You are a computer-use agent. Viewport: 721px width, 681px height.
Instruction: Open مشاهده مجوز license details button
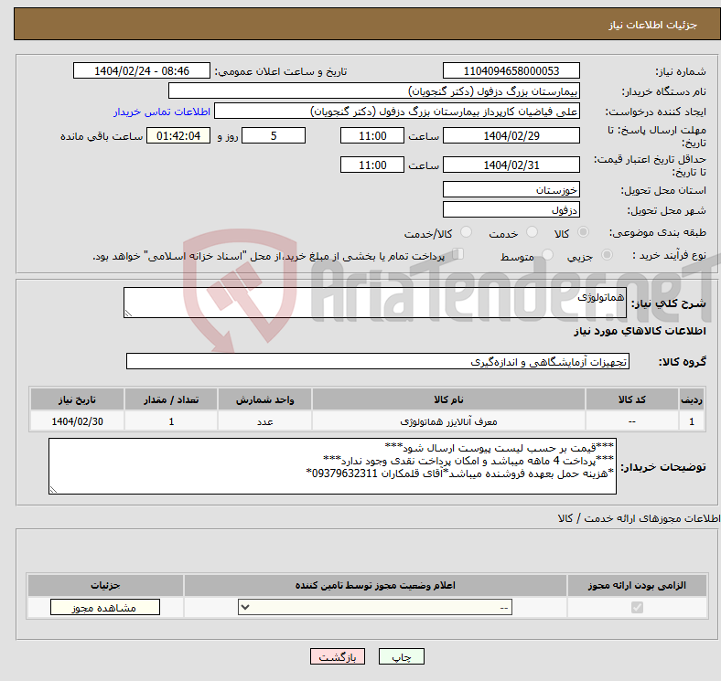(104, 608)
